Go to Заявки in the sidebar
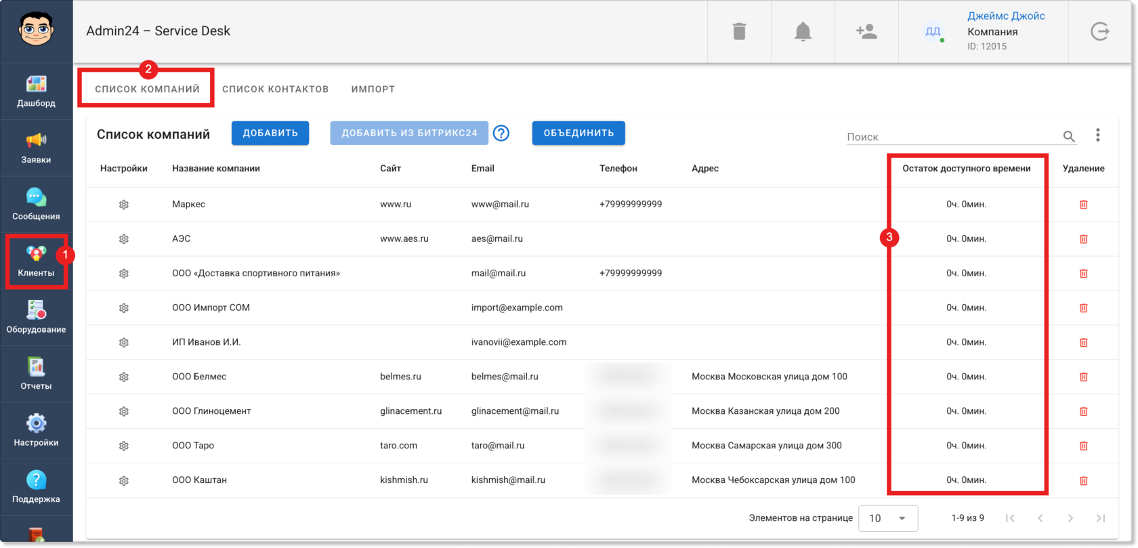 click(x=36, y=148)
